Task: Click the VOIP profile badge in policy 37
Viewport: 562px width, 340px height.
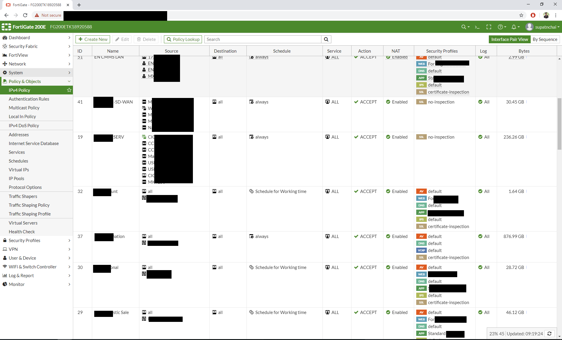Action: (x=421, y=251)
